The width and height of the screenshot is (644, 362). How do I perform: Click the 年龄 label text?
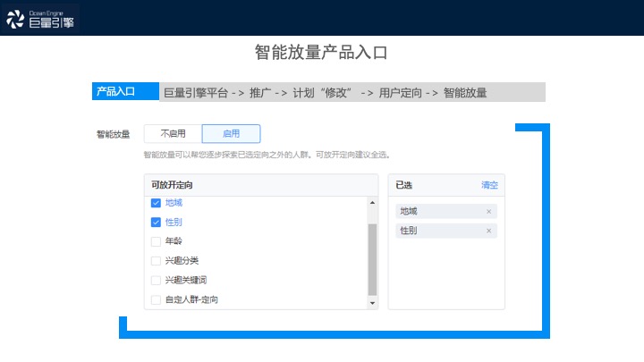[174, 241]
